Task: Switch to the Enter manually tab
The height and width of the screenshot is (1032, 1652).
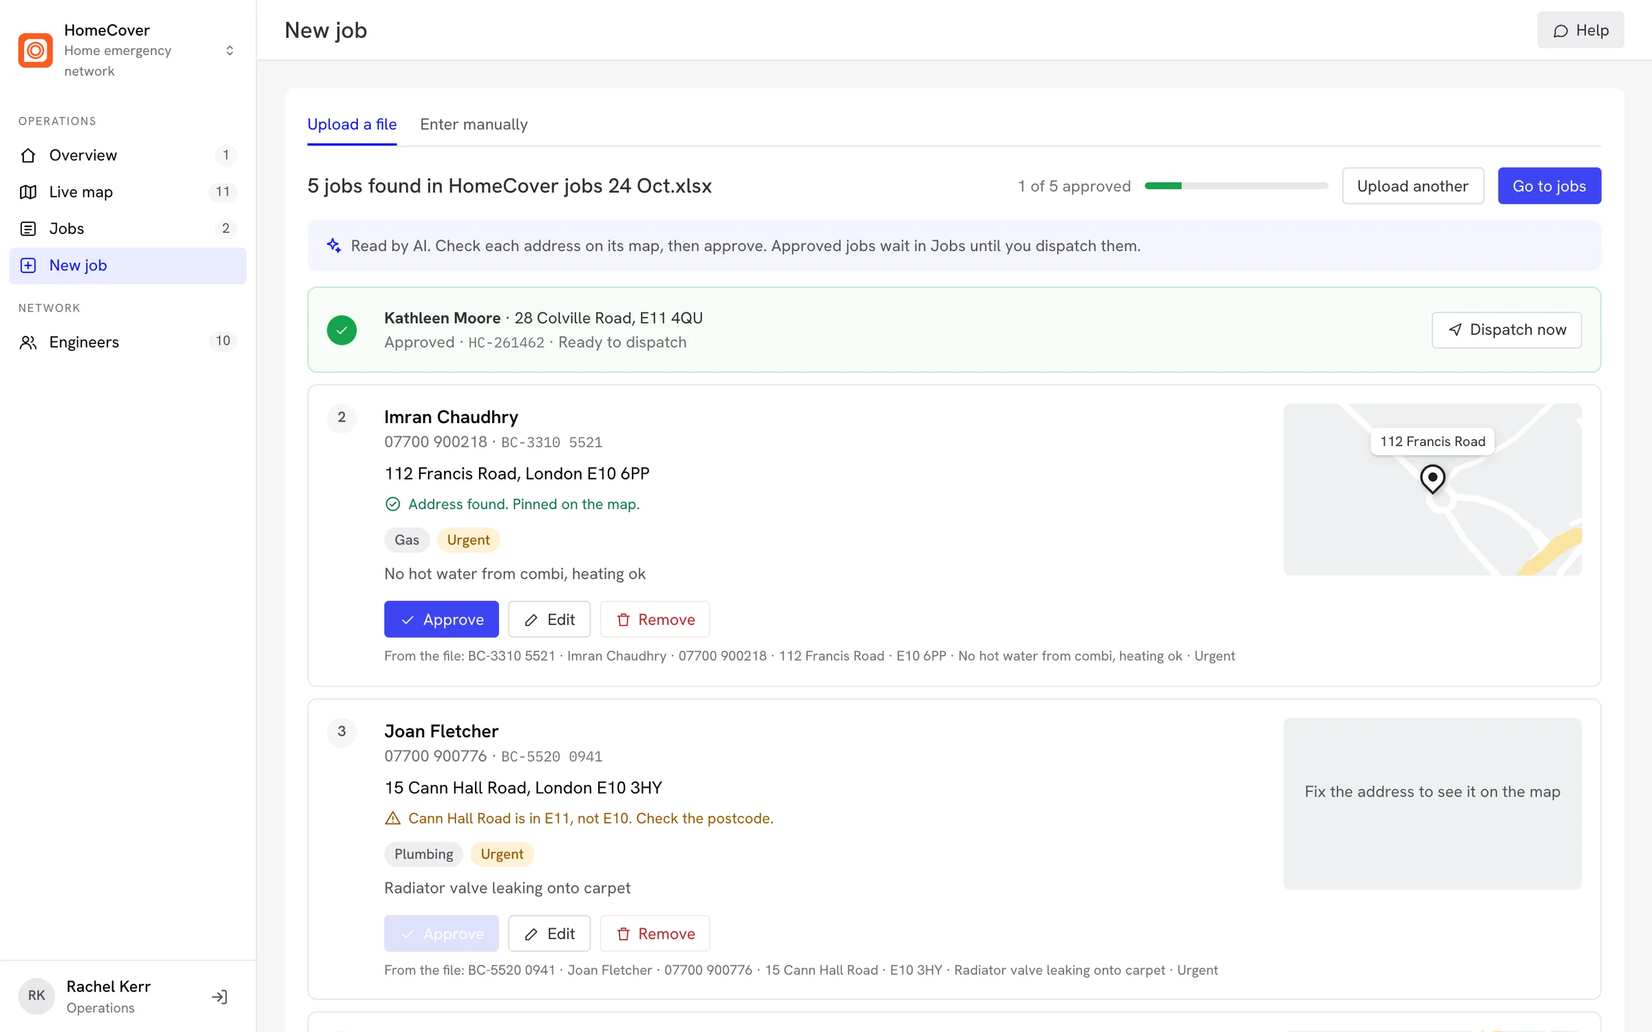Action: 474,125
